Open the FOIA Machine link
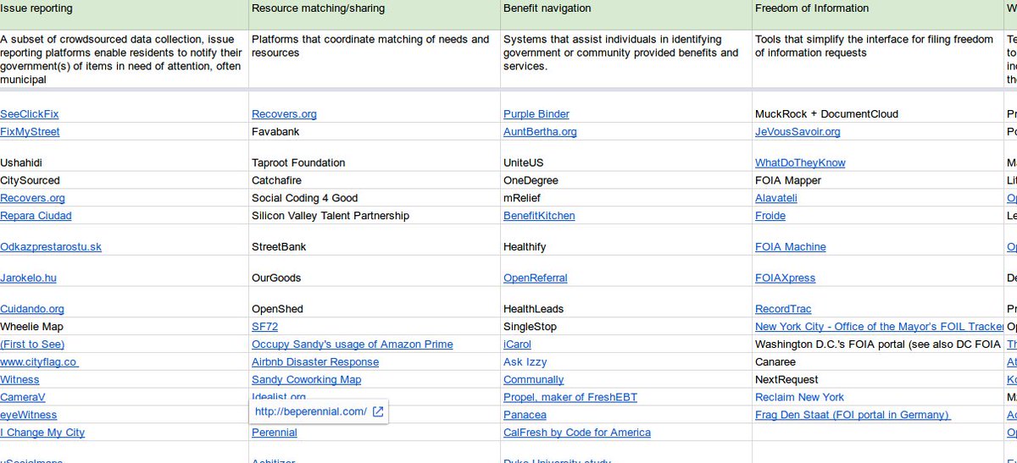Viewport: 1017px width, 463px height. tap(791, 247)
